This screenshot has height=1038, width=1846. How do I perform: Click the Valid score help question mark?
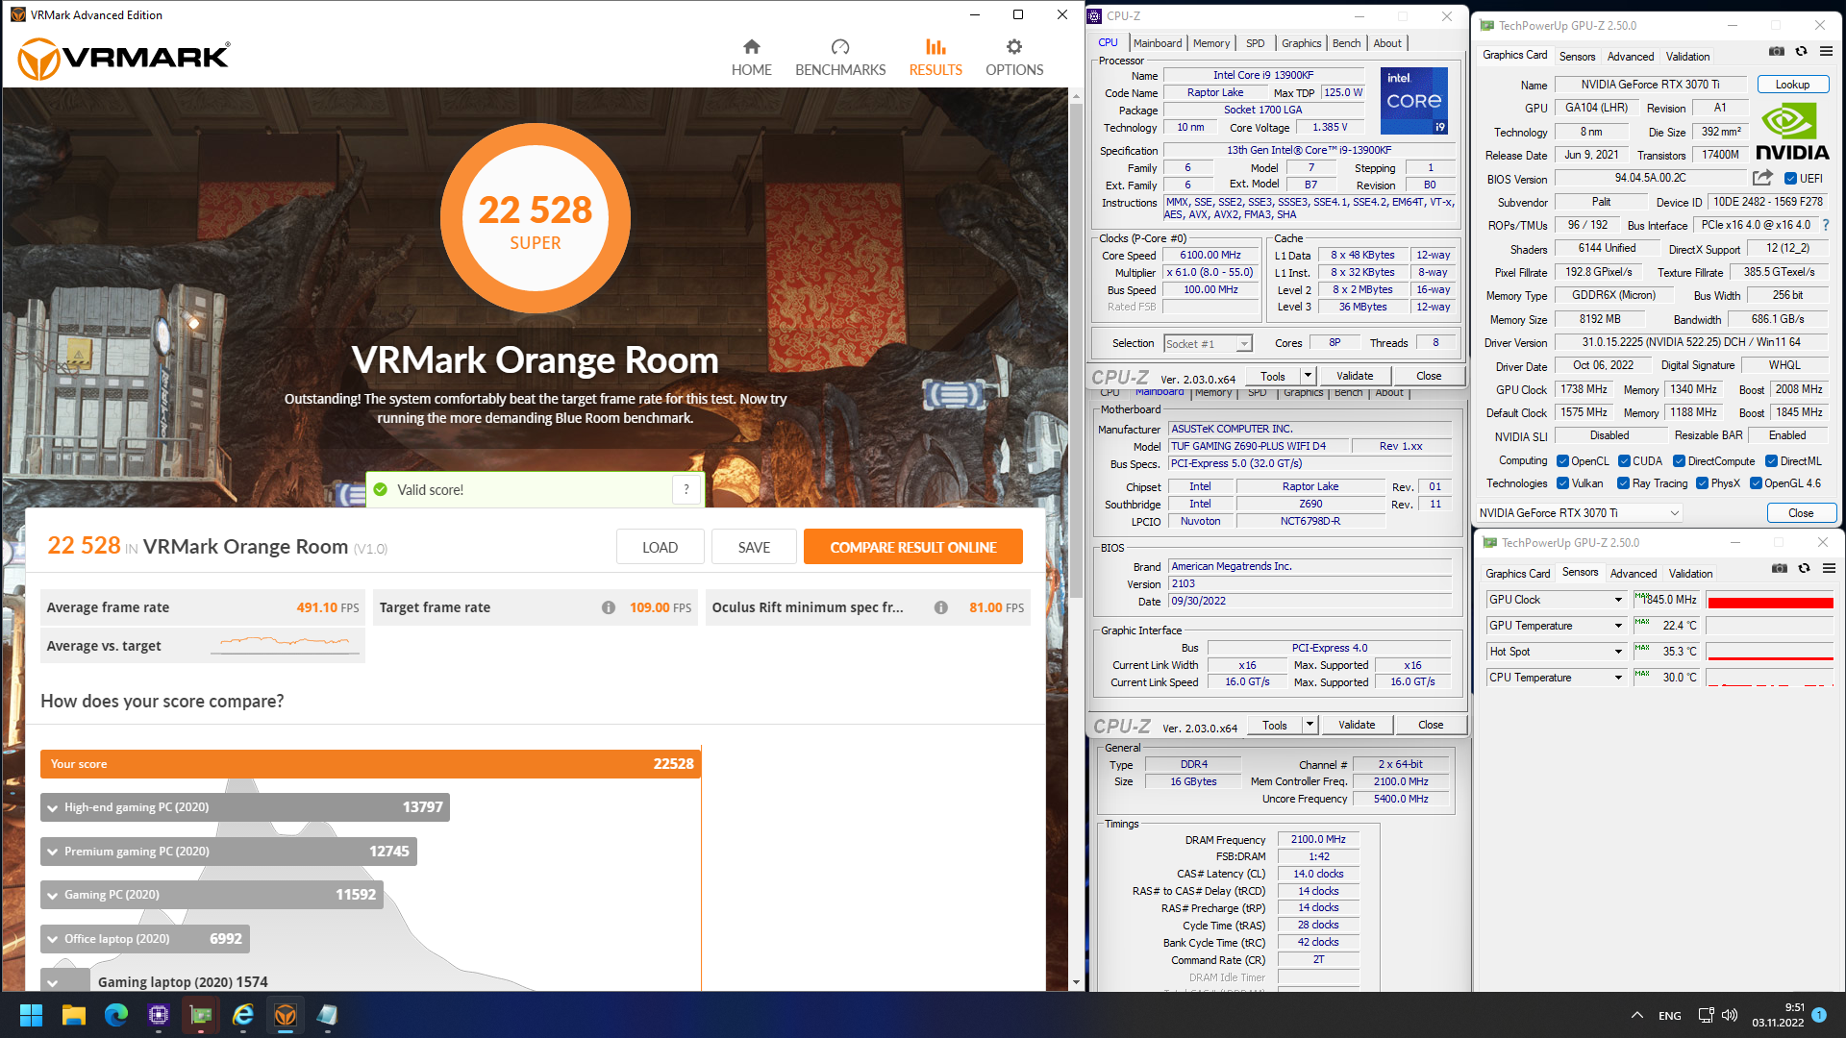click(686, 489)
